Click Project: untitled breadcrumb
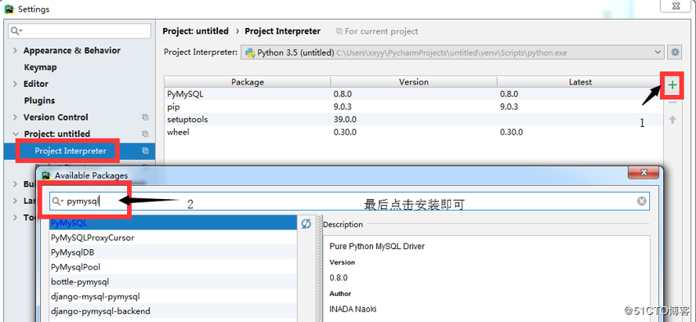The height and width of the screenshot is (322, 696). pyautogui.click(x=195, y=31)
